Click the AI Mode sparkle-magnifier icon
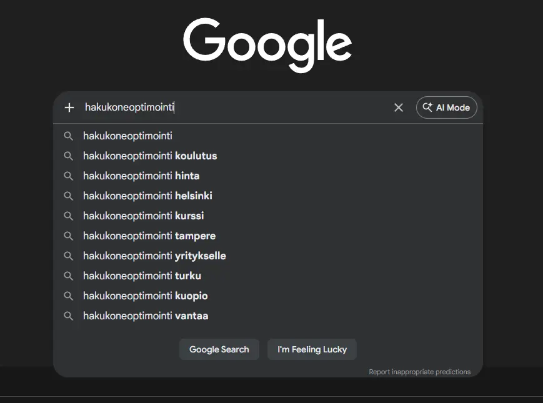543x403 pixels. [x=427, y=107]
